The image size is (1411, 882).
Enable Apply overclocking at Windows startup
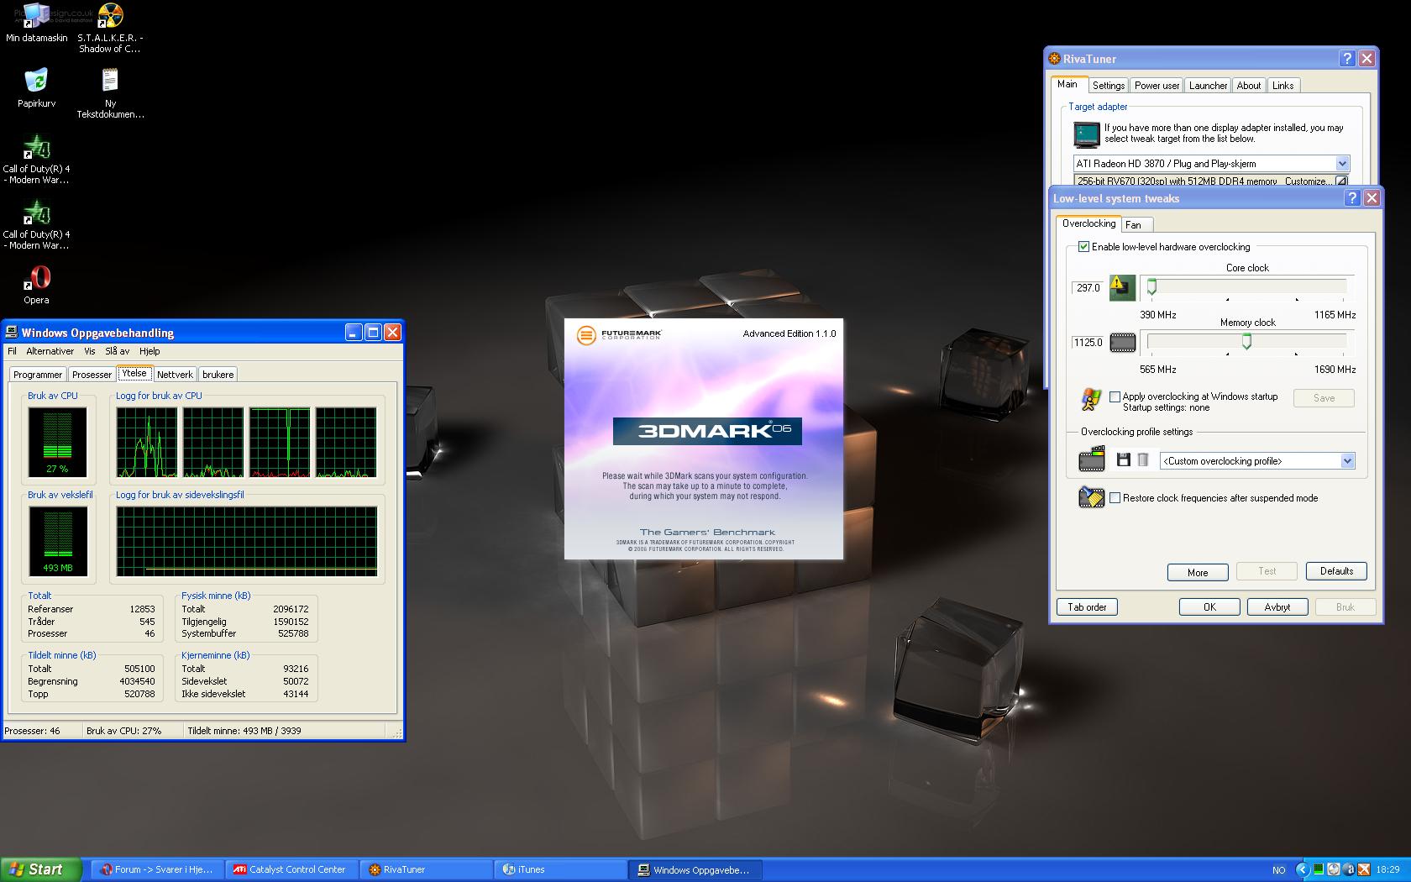click(x=1115, y=396)
